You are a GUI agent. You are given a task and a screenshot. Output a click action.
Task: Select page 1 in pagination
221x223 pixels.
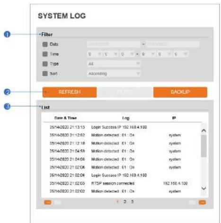tap(117, 202)
